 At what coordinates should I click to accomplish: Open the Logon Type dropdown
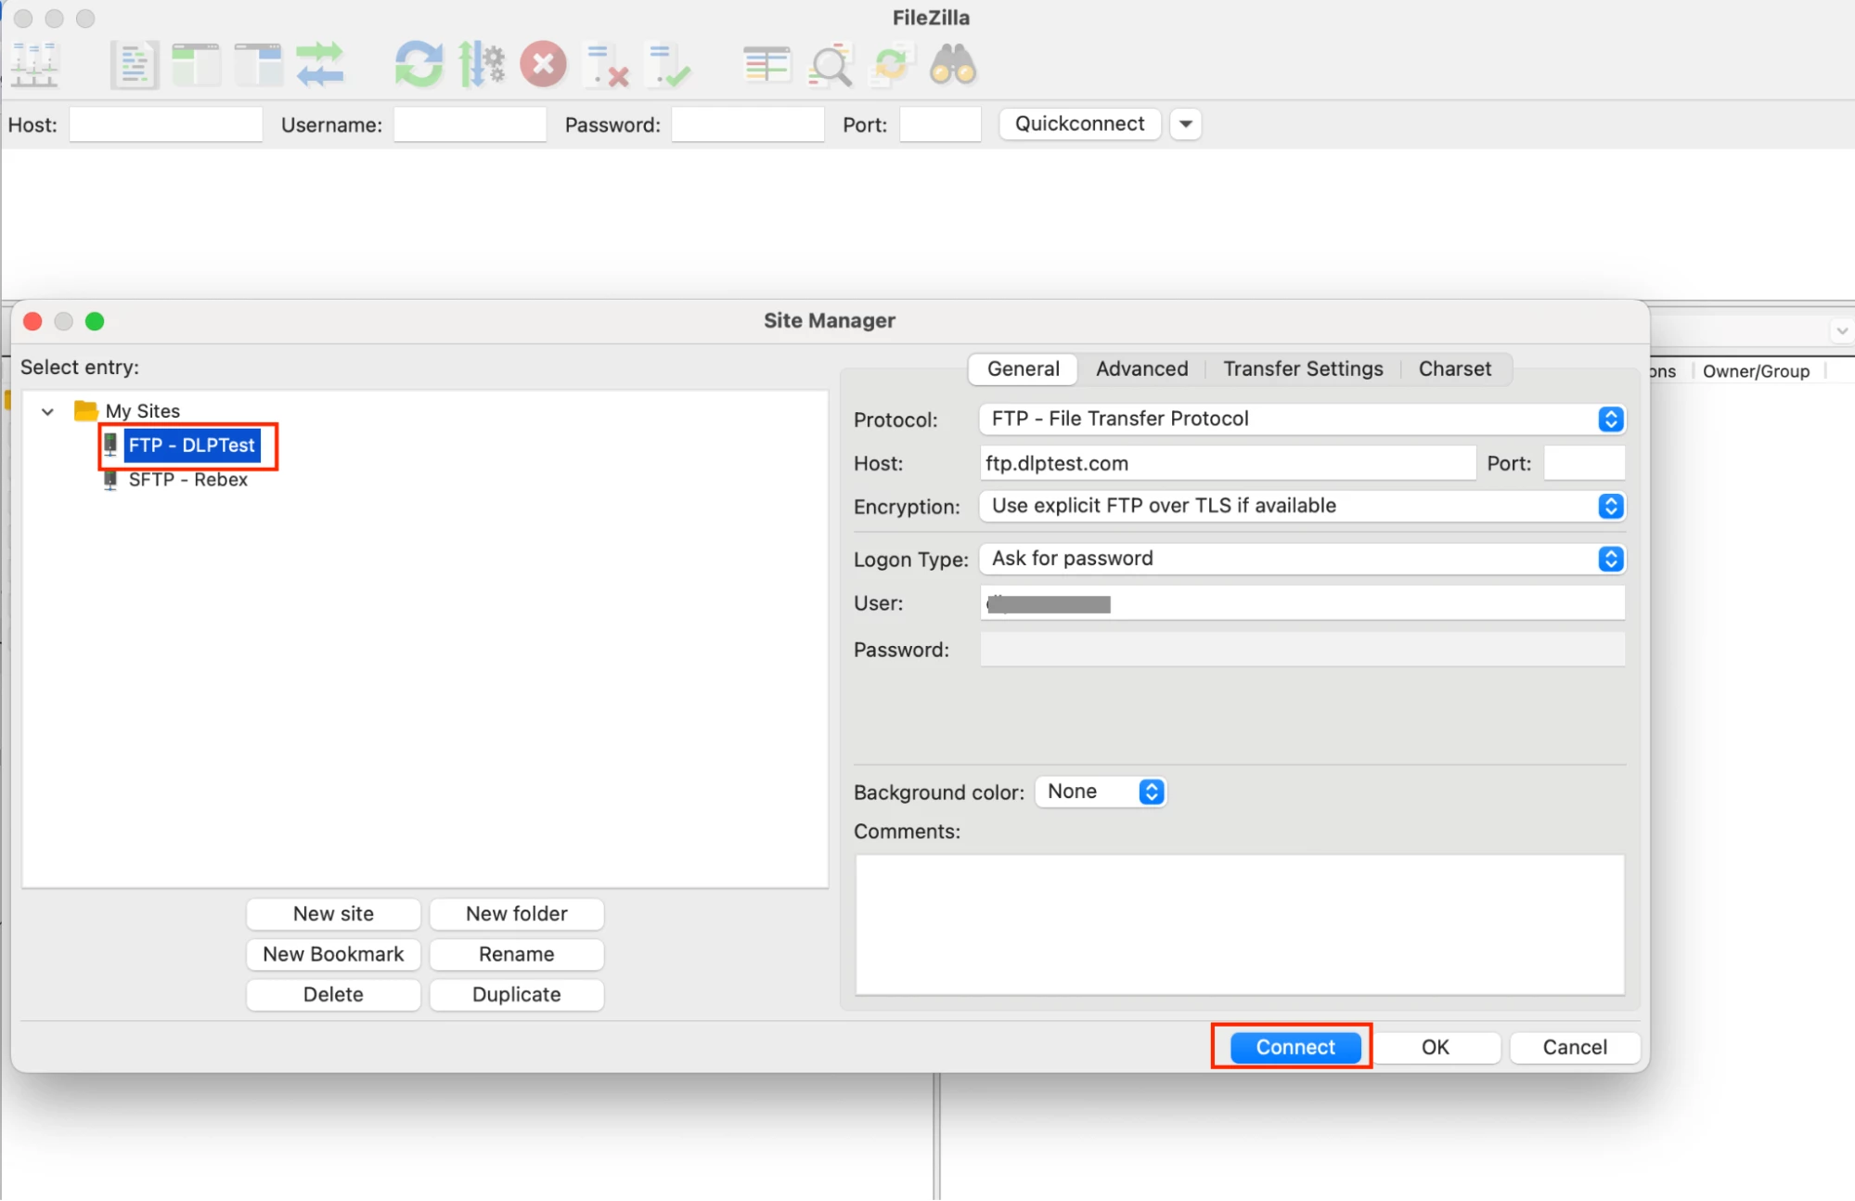(1301, 559)
